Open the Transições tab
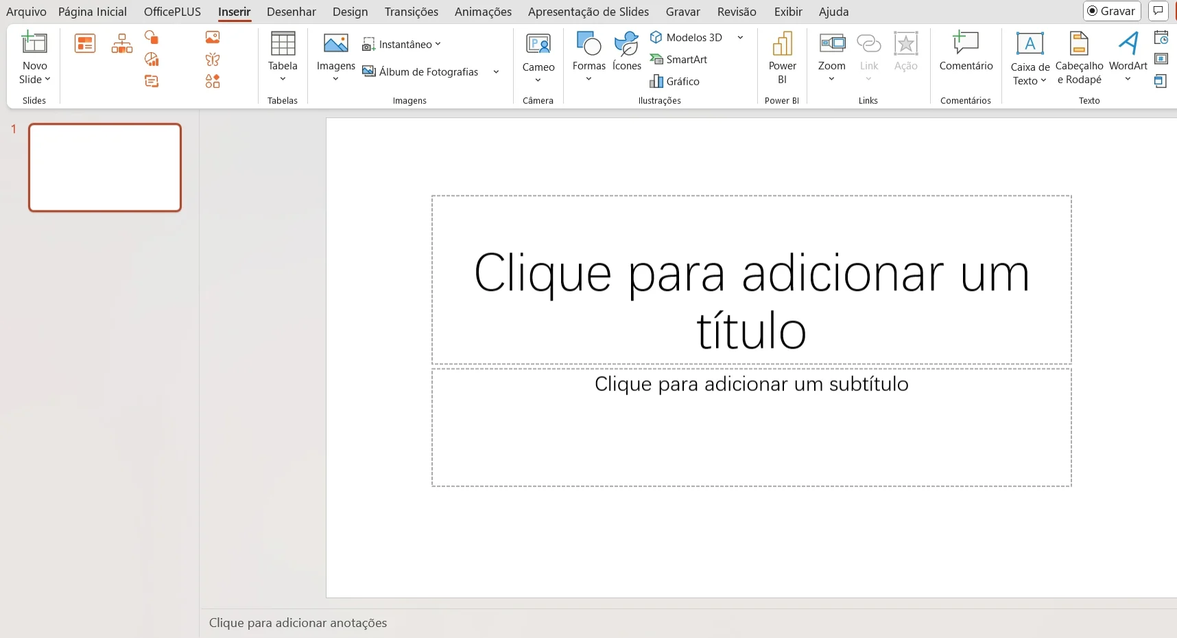This screenshot has width=1177, height=638. coord(412,12)
